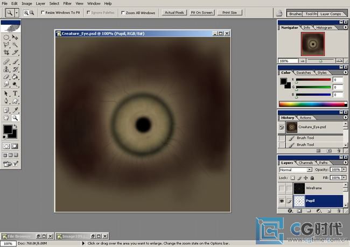Open the Navigator panel options menu
The image size is (350, 247).
pos(345,27)
